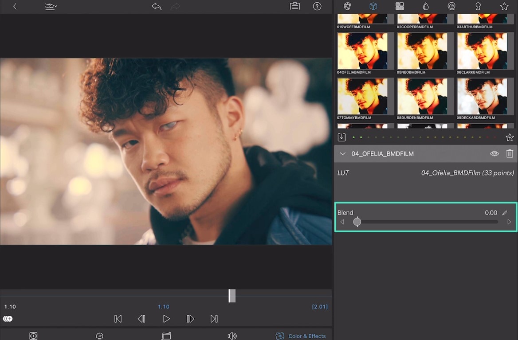Switch to the color palette presets tab

pos(348,6)
